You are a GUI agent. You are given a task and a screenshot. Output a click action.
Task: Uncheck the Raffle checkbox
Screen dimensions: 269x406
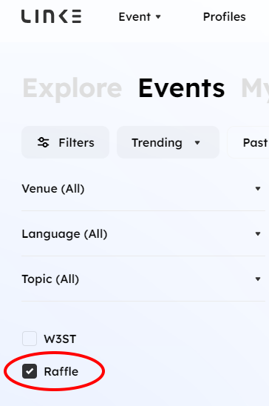(30, 371)
